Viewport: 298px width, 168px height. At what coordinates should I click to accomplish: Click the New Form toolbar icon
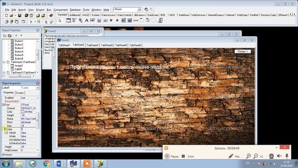tap(23, 22)
